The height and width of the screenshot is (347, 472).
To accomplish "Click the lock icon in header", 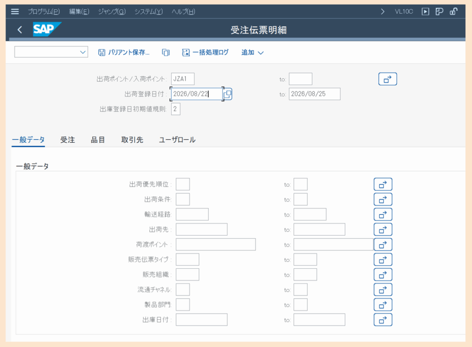I will point(454,12).
